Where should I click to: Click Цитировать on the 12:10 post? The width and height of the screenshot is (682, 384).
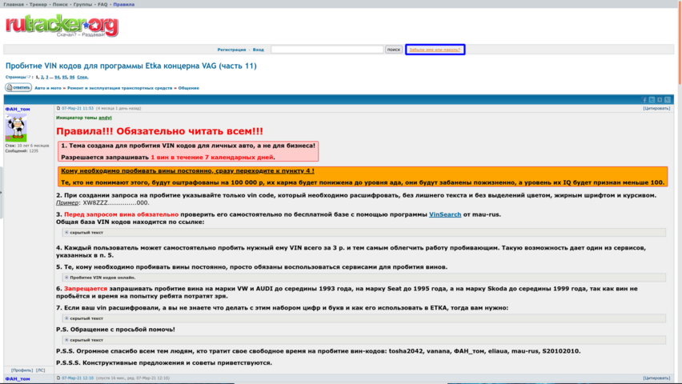click(x=656, y=378)
